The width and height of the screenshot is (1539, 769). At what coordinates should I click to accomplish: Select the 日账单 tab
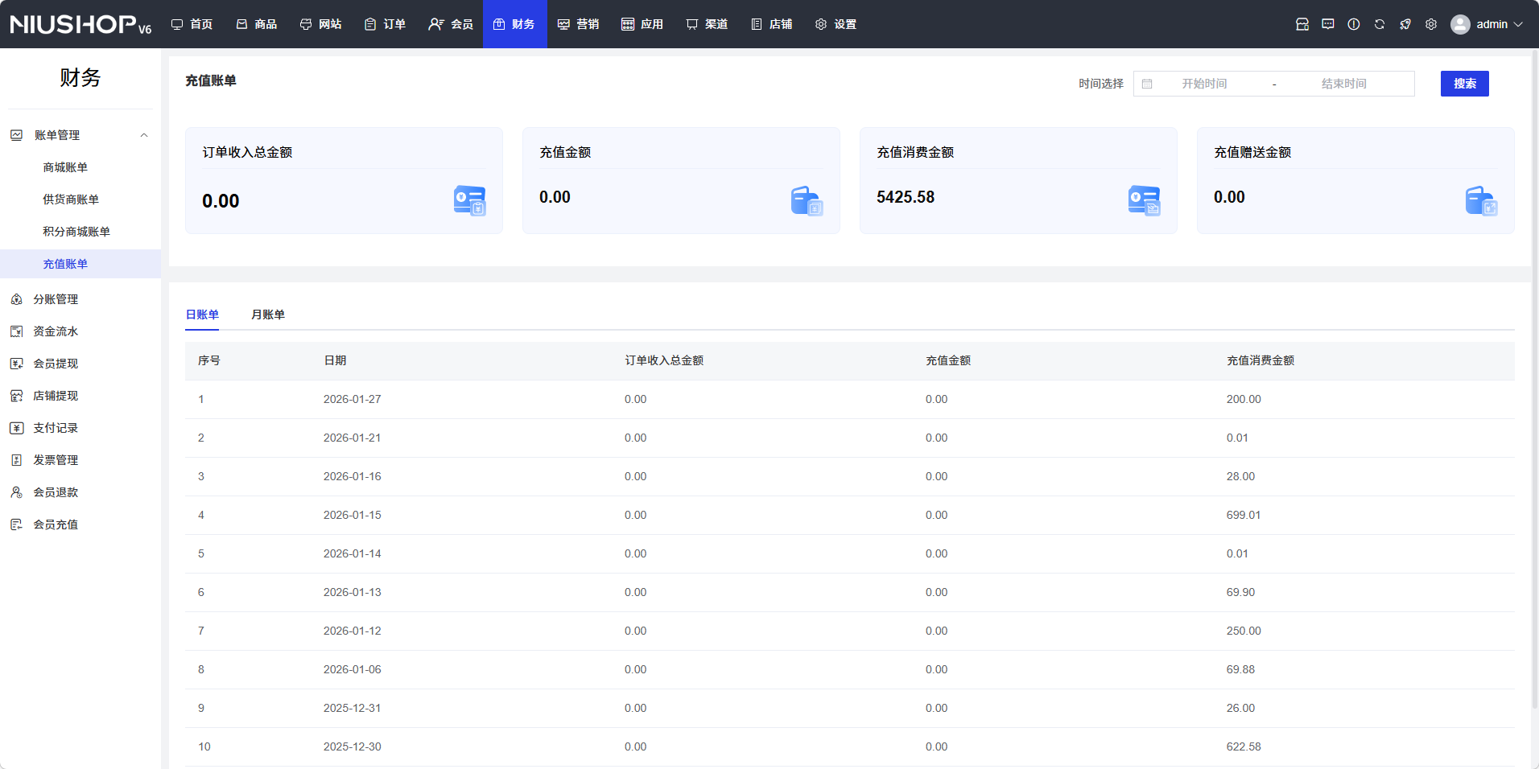click(x=202, y=315)
